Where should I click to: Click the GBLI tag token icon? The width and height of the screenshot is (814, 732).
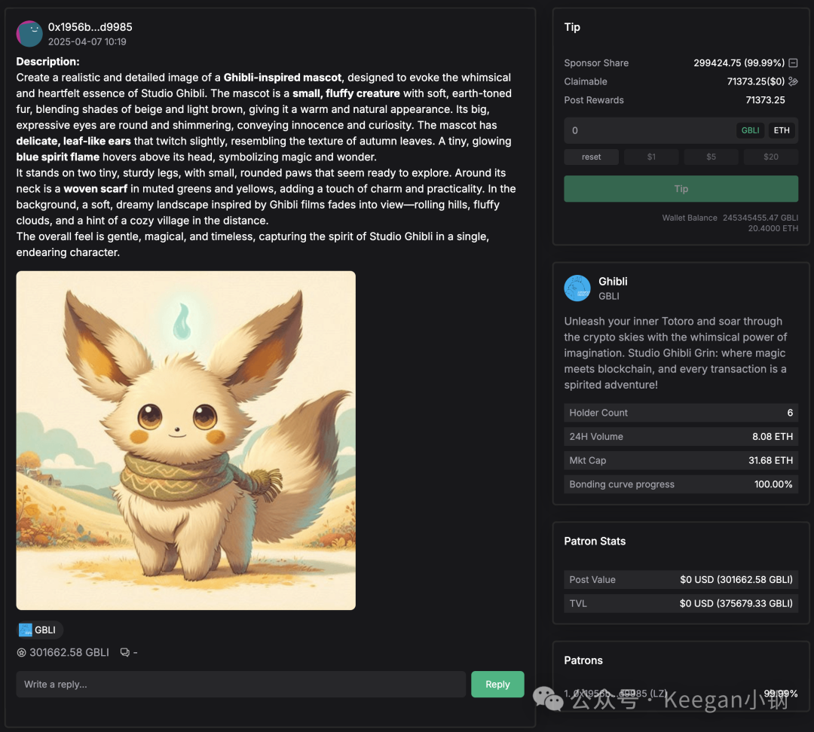(26, 630)
